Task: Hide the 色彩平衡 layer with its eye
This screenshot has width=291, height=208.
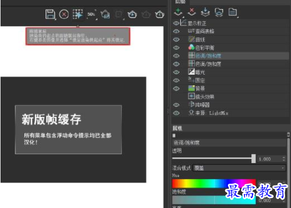Action: [176, 48]
